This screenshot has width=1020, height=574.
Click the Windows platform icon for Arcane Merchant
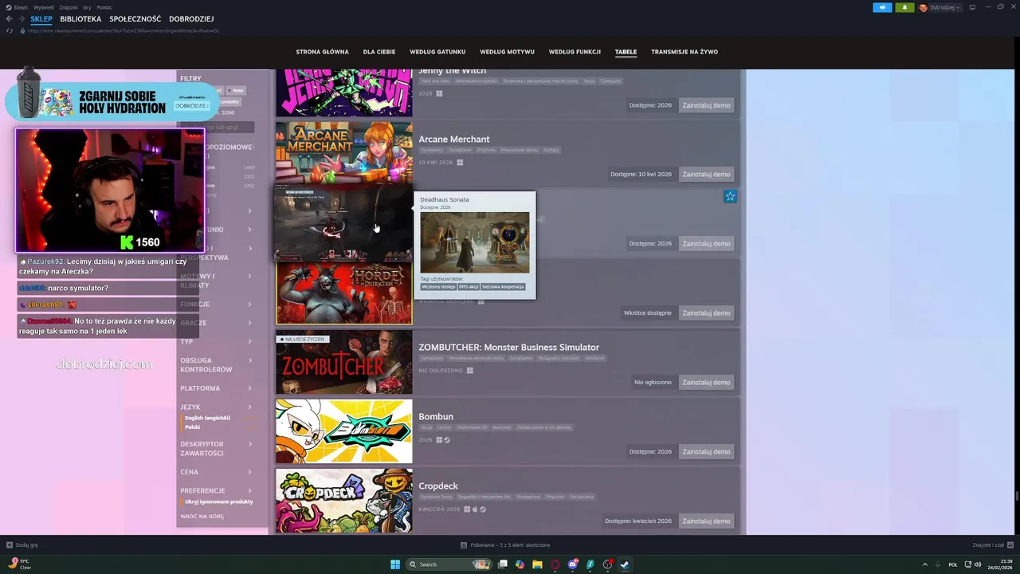pos(460,163)
